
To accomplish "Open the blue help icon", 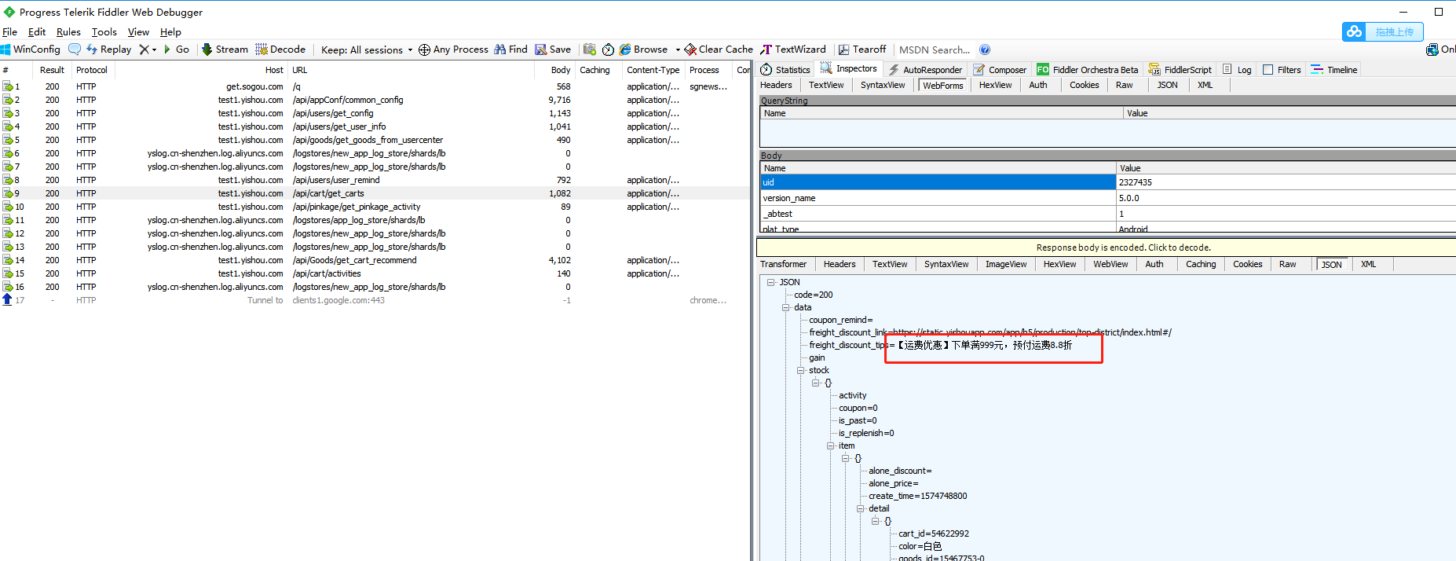I will click(x=985, y=49).
